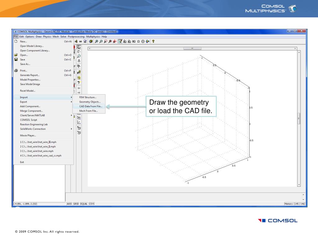Image resolution: width=318 pixels, height=238 pixels.
Task: Open the Solve menu
Action: point(63,37)
